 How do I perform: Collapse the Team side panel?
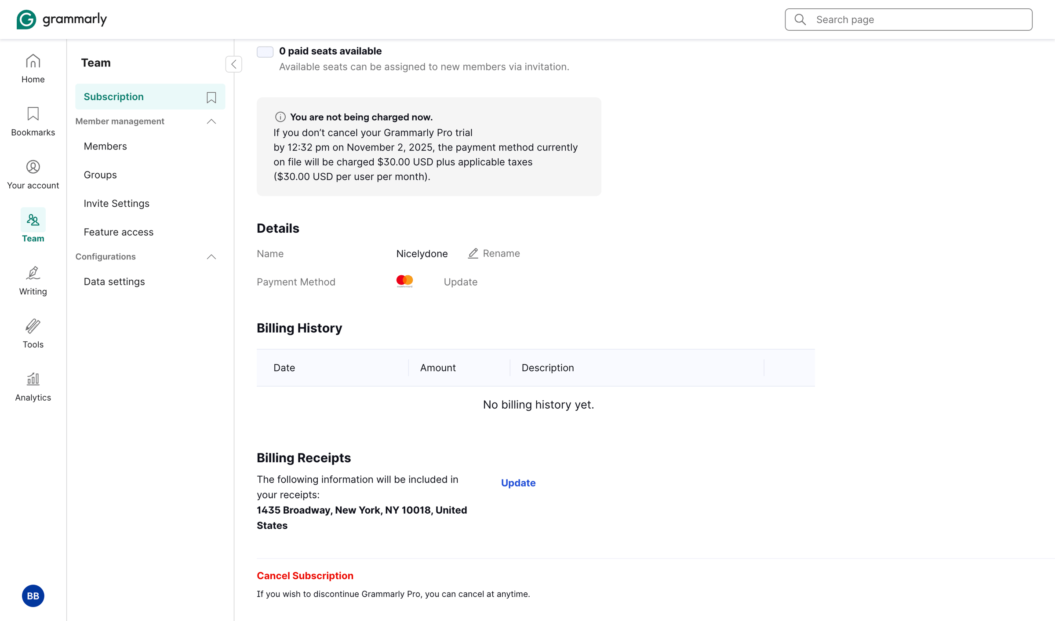pyautogui.click(x=234, y=64)
